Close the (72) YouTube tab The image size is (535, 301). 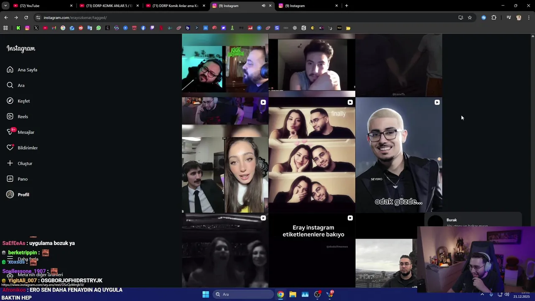point(71,6)
